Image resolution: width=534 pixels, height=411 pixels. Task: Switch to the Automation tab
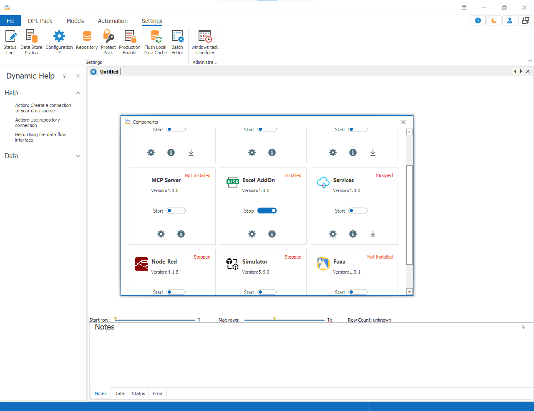click(x=113, y=21)
